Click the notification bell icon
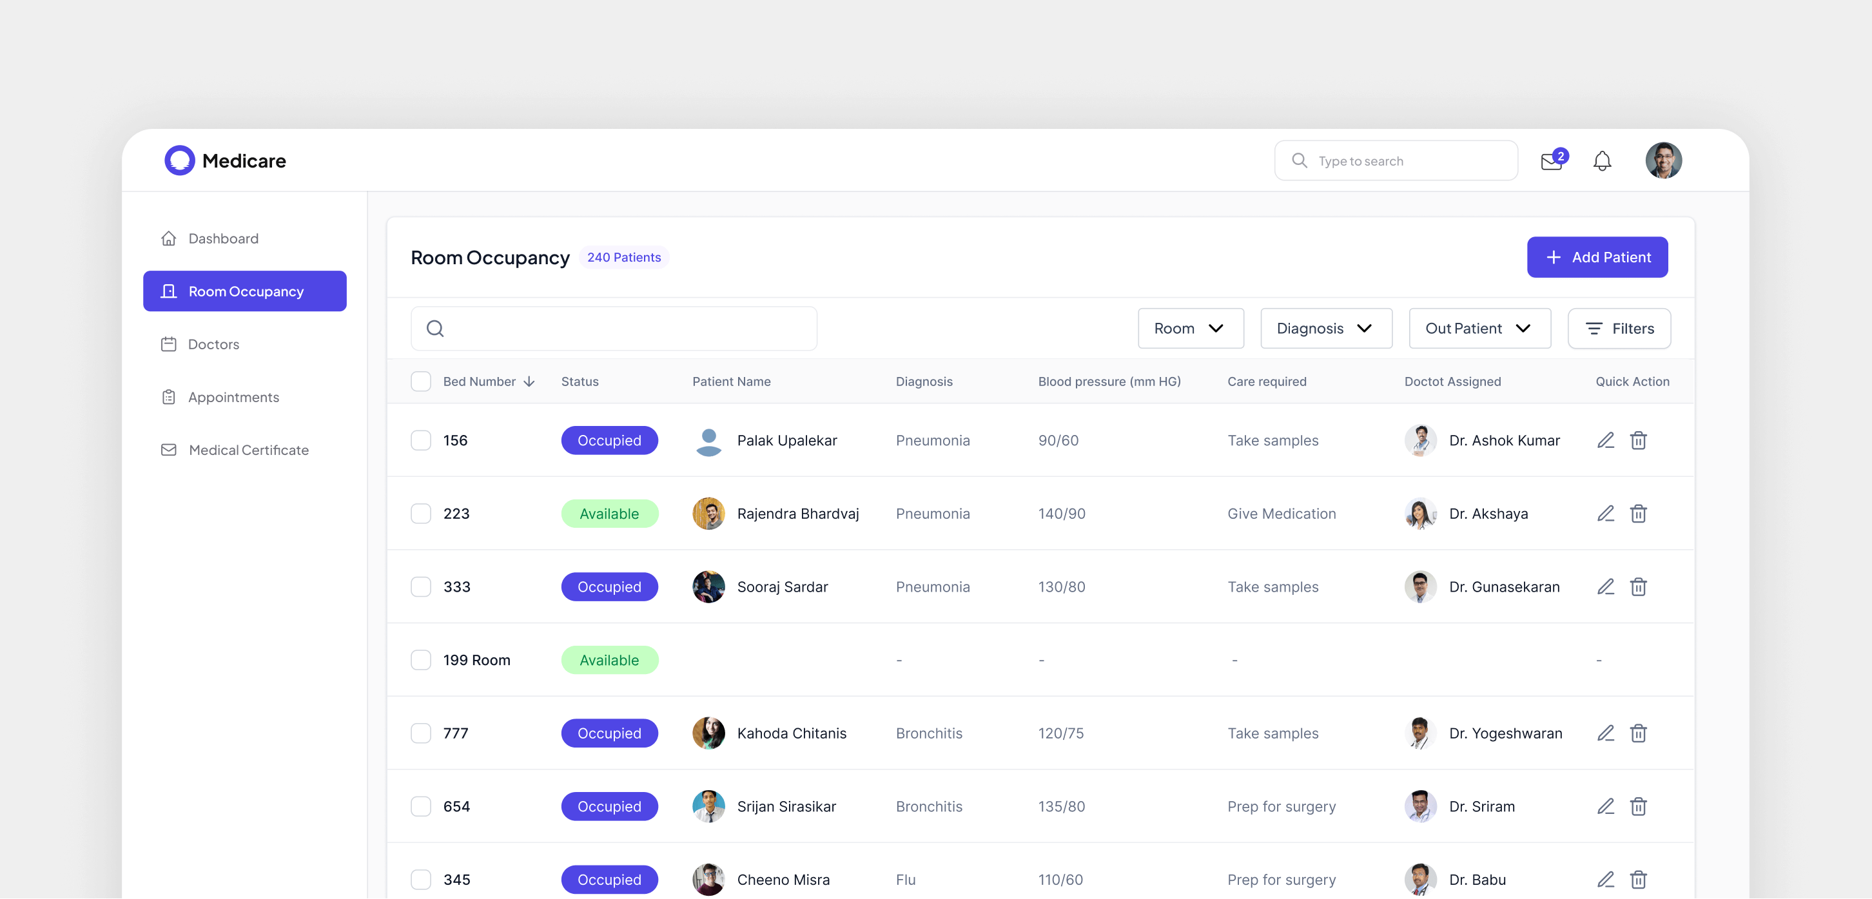 1602,161
